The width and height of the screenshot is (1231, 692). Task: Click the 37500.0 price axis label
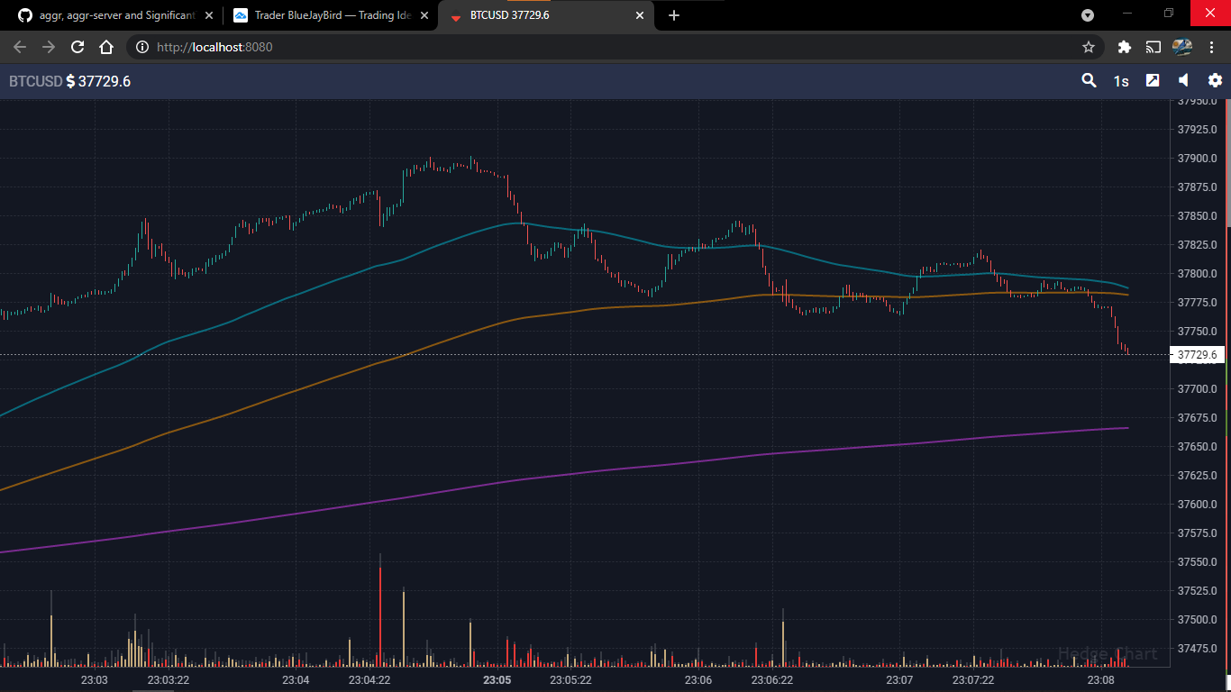coord(1197,620)
